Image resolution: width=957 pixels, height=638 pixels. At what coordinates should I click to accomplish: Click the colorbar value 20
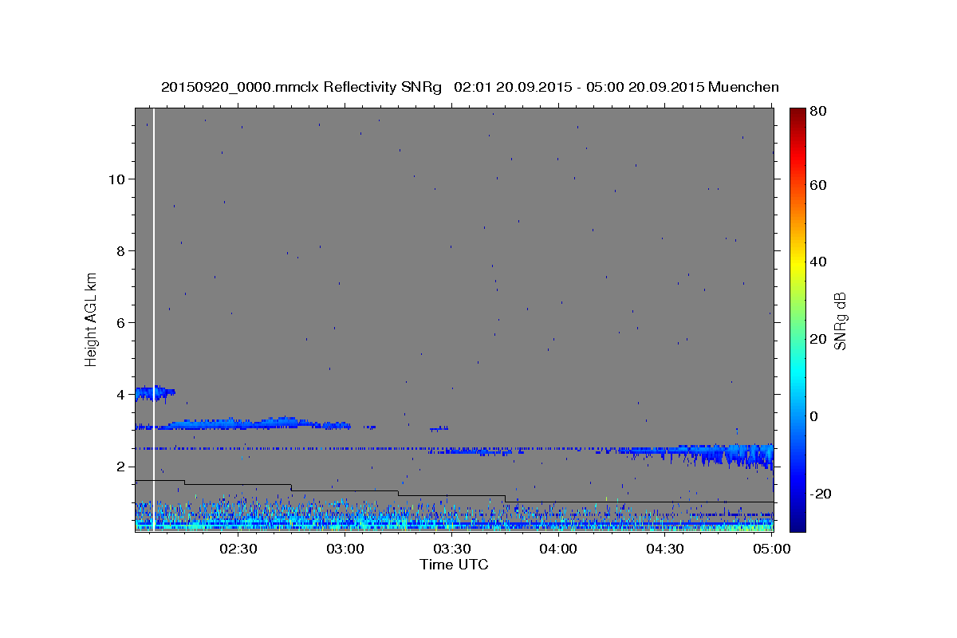coord(820,339)
